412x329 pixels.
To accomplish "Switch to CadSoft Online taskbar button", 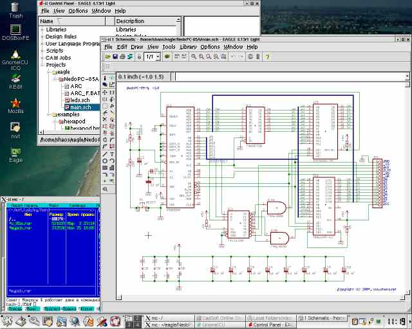I will tap(220, 318).
